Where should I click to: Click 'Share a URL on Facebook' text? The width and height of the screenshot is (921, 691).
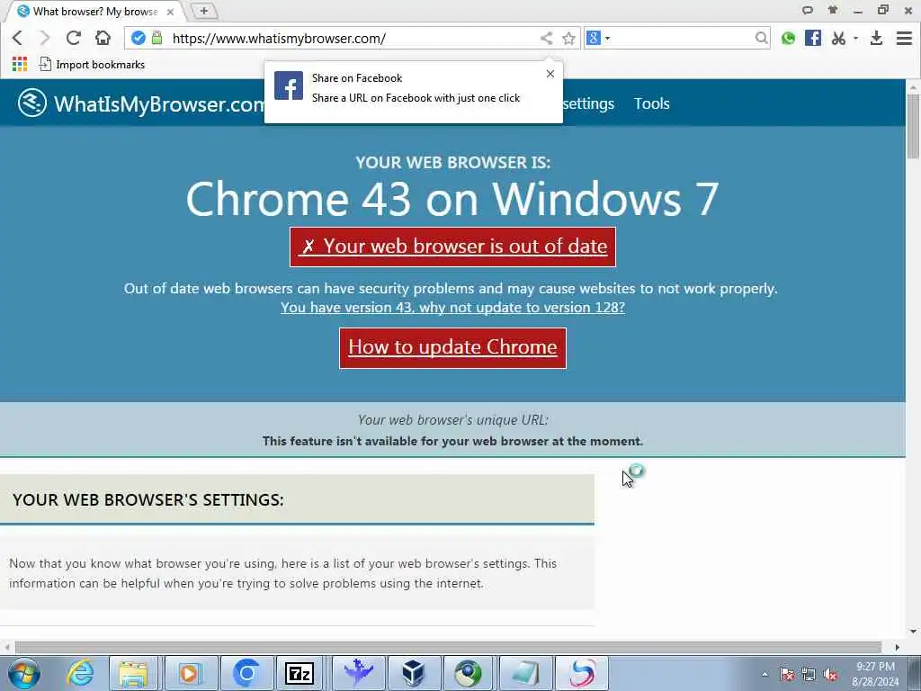point(416,98)
